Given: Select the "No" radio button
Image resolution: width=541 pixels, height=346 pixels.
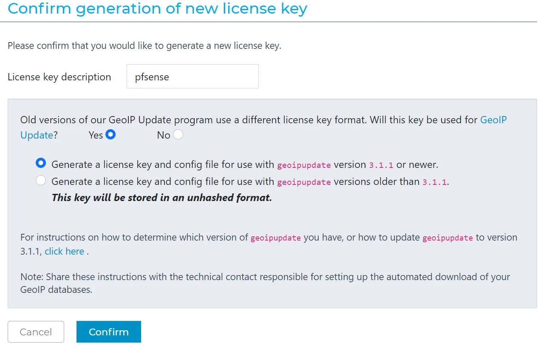Looking at the screenshot, I should click(x=178, y=135).
